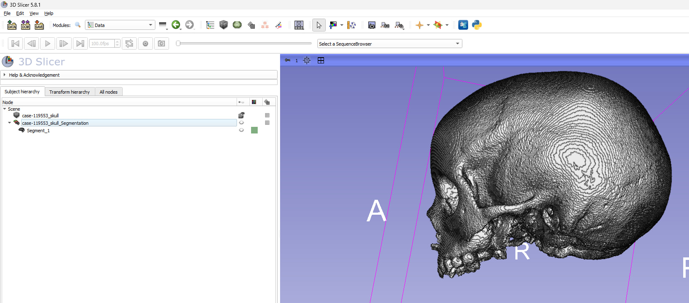Open the Modules dropdown showing Data
This screenshot has height=303, width=689.
pyautogui.click(x=120, y=25)
